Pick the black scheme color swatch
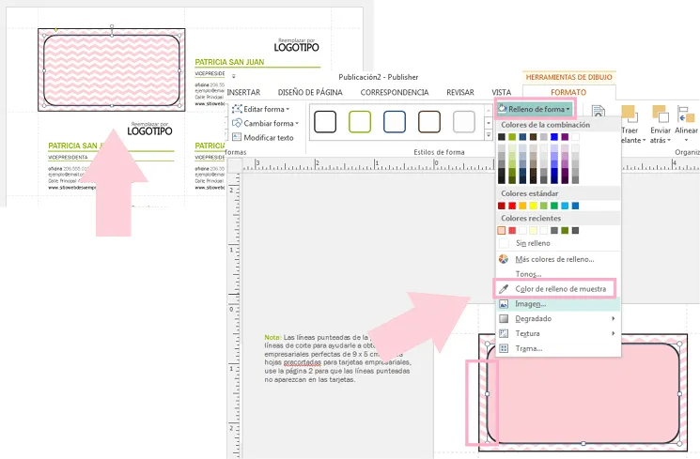The height and width of the screenshot is (459, 700). (x=502, y=137)
